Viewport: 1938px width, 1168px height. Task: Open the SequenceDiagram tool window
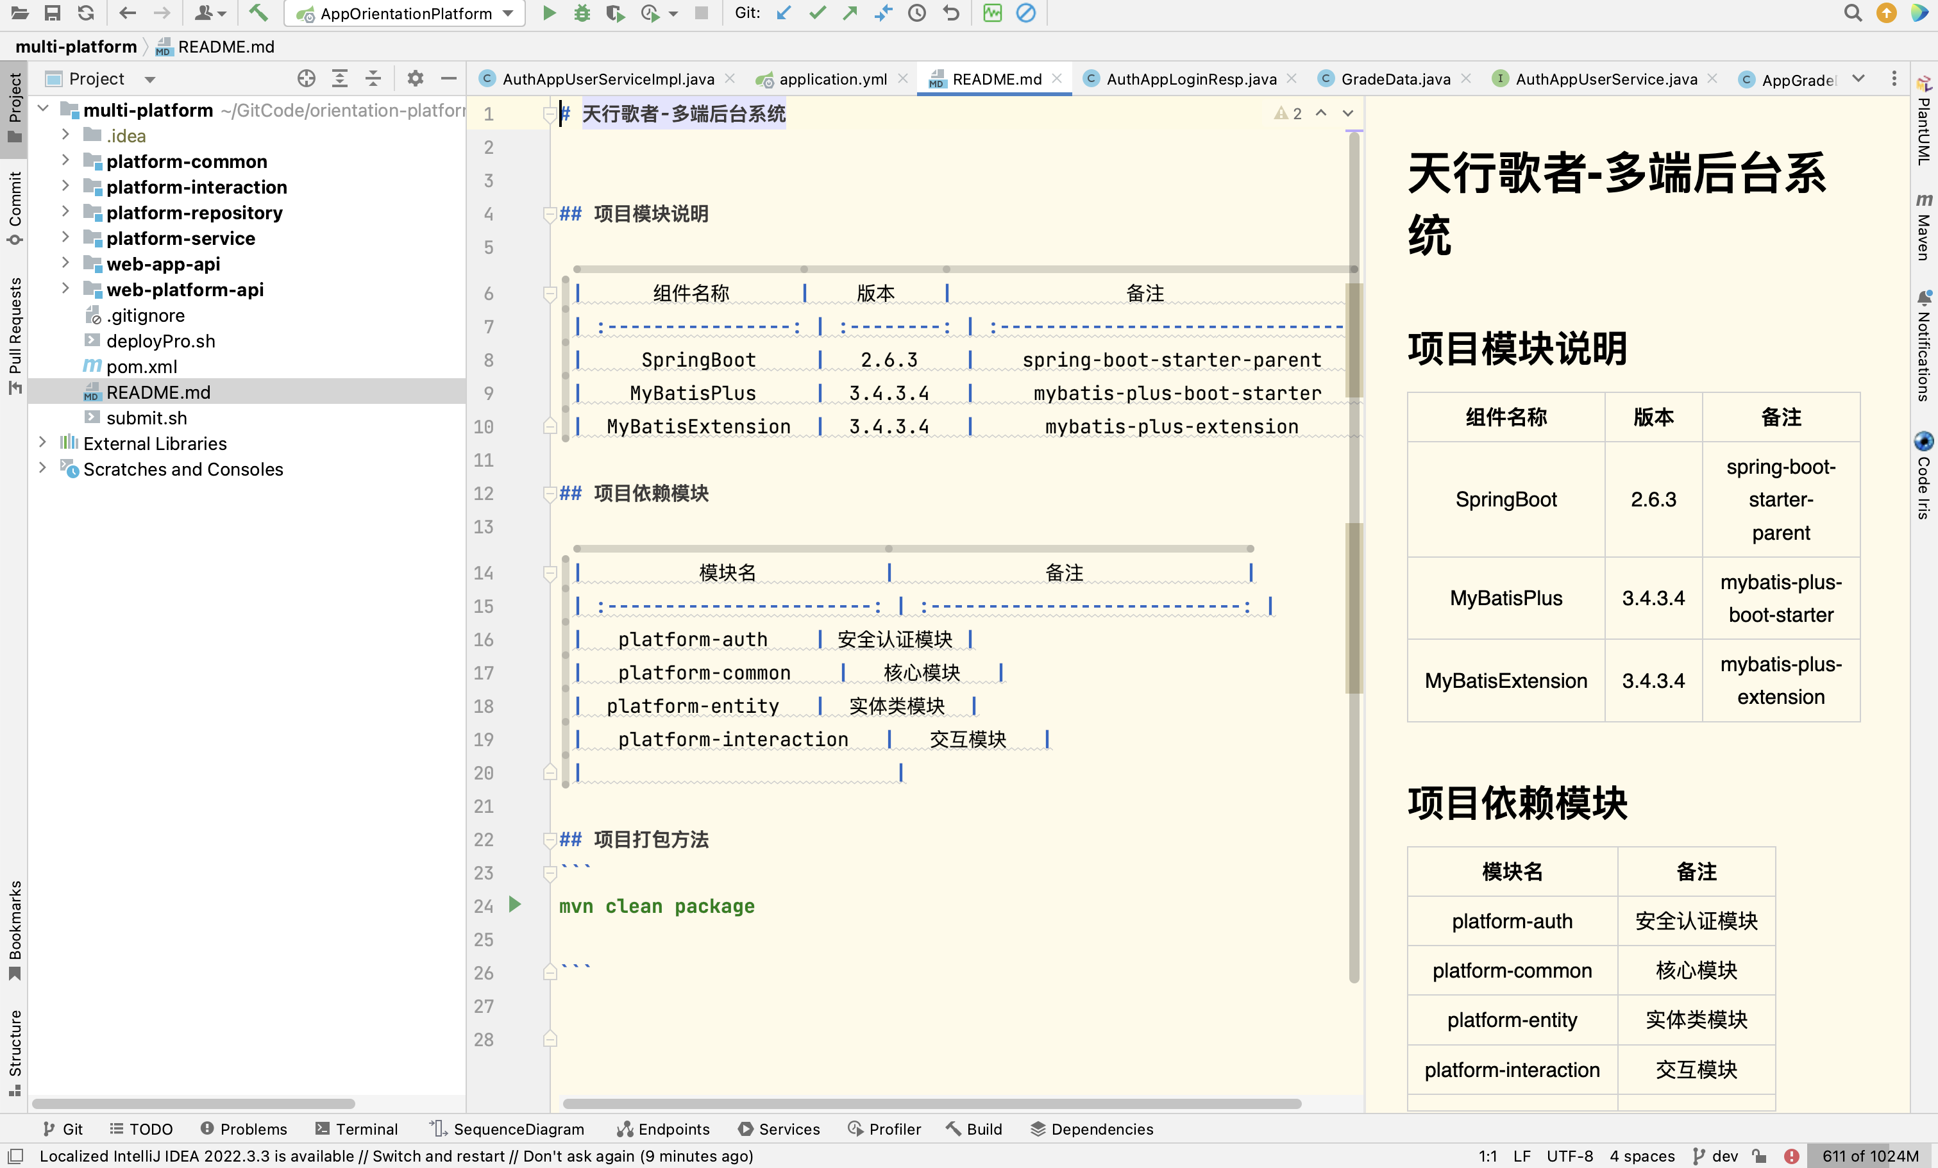(x=507, y=1129)
